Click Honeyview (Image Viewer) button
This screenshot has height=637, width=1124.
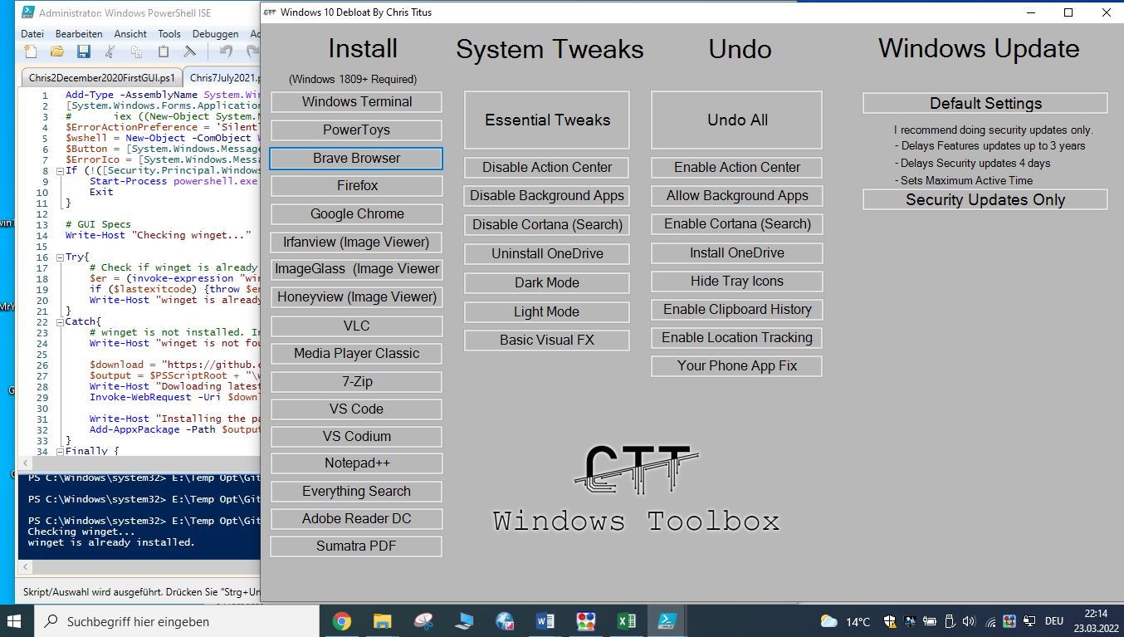[356, 297]
